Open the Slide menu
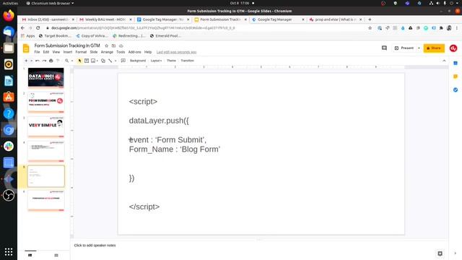This screenshot has height=260, width=462. click(x=93, y=52)
